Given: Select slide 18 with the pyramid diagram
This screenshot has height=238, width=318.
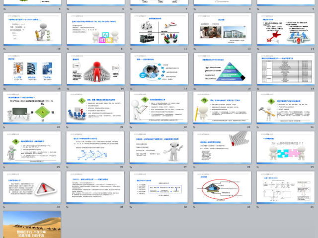Looking at the screenshot, I should pyautogui.click(x=223, y=70).
